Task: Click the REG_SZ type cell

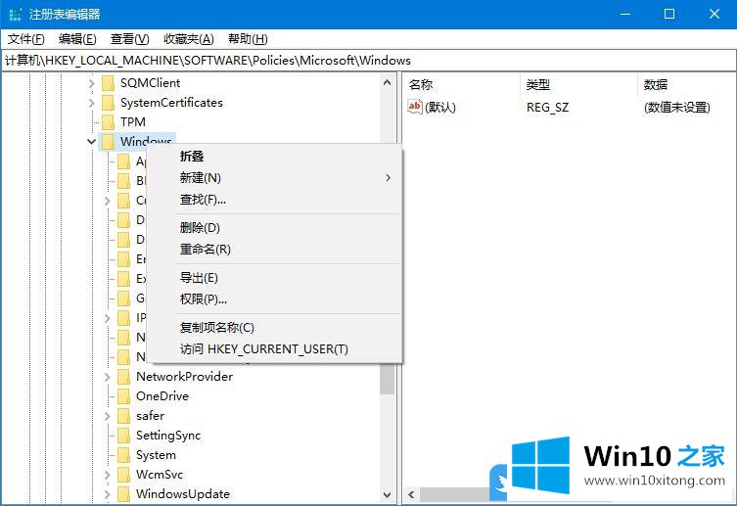Action: pyautogui.click(x=547, y=108)
